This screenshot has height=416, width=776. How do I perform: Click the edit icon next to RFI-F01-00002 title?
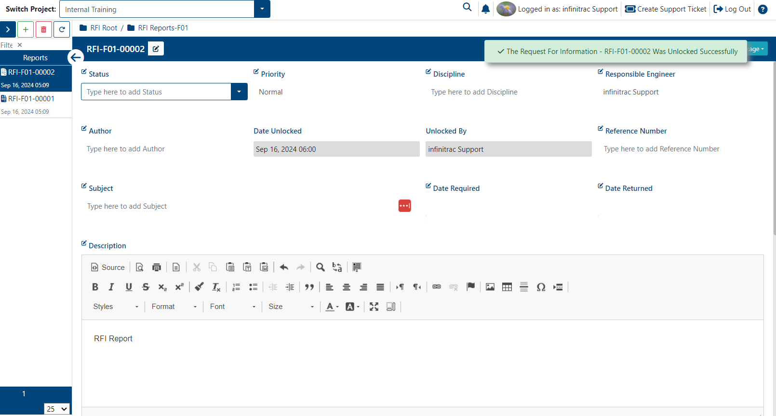click(x=156, y=49)
